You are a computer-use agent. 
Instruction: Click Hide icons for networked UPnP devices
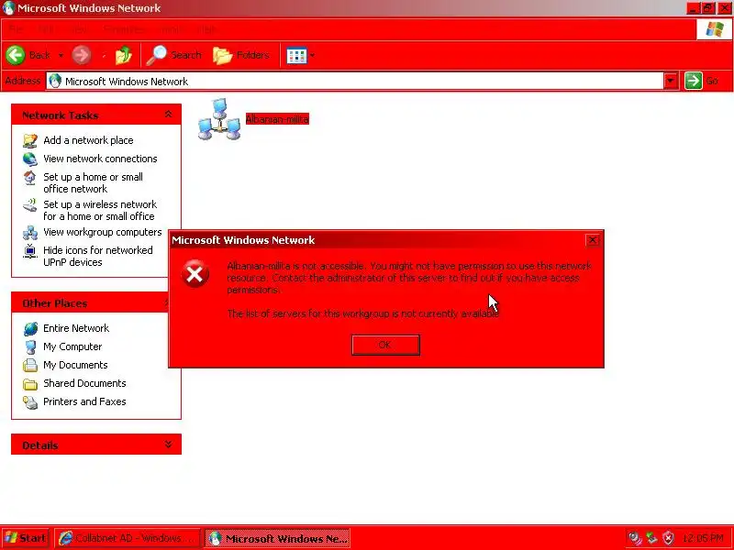(x=98, y=257)
